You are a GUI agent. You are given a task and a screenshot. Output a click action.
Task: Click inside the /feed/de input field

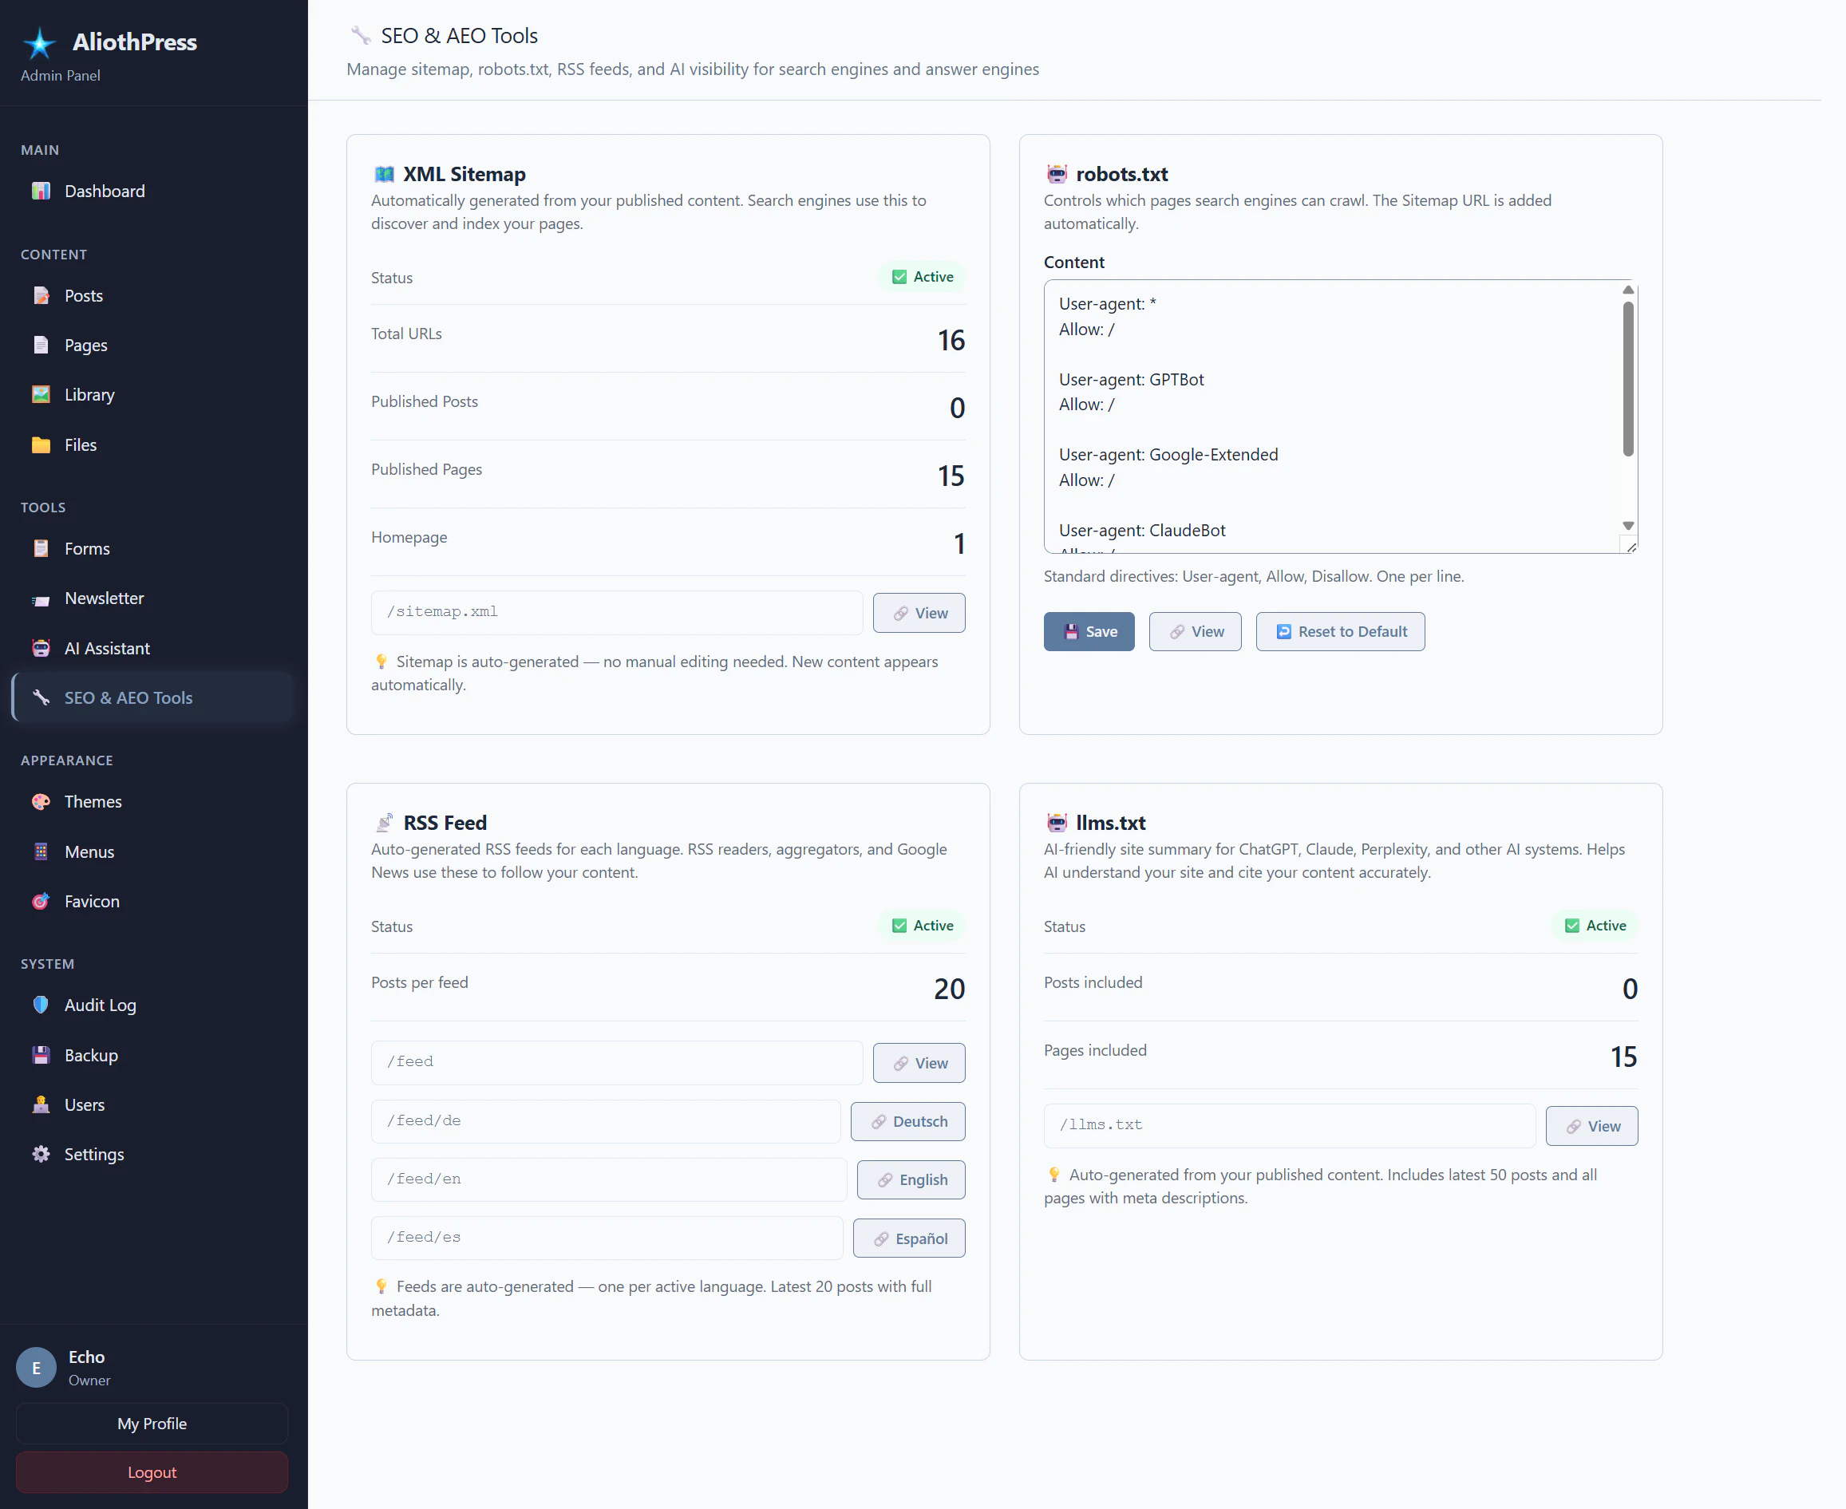click(606, 1121)
